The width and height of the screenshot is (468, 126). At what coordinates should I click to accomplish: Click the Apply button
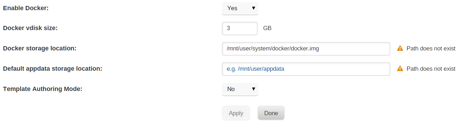[x=236, y=113]
